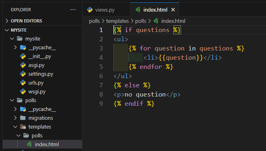Click Python icon on views.py tab
The width and height of the screenshot is (266, 151).
(90, 10)
